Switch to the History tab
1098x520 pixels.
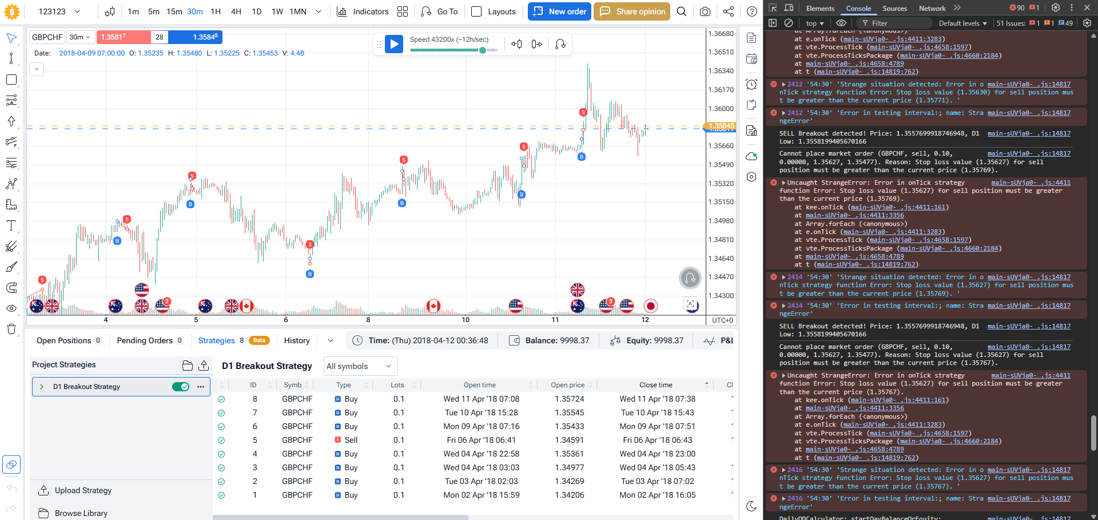point(297,340)
